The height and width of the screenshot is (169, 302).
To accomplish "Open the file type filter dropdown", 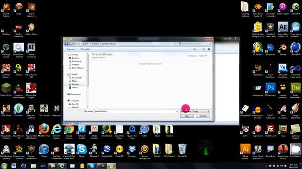I will pos(195,111).
